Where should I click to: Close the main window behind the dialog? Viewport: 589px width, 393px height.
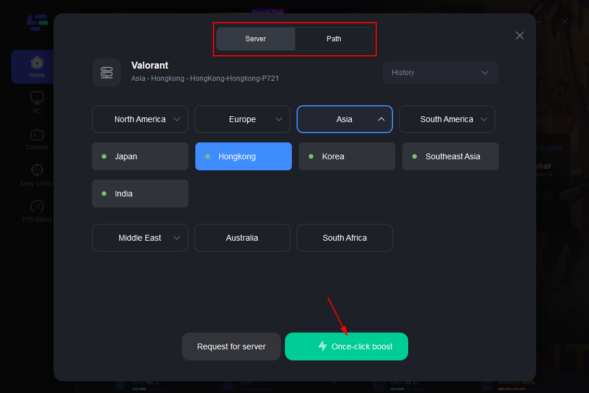[564, 22]
